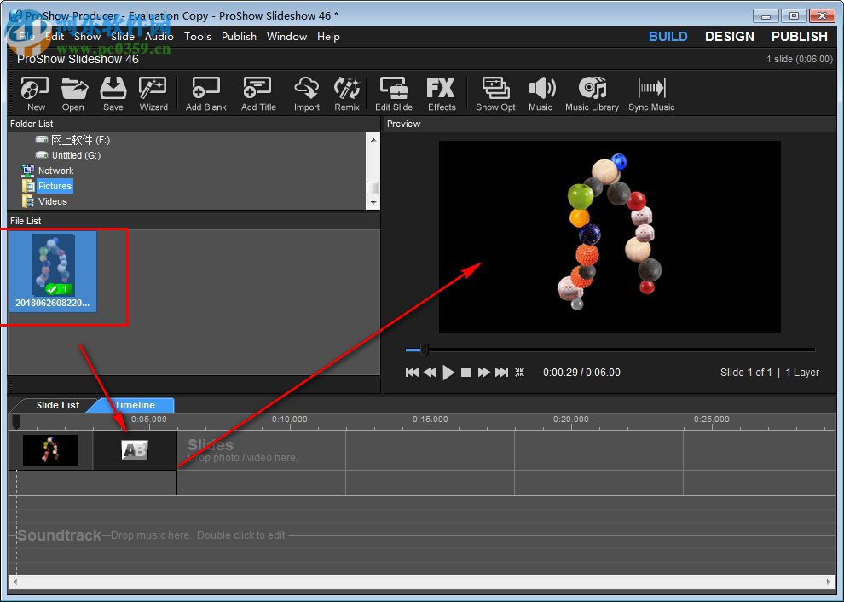Open the Edit Slide tool
844x602 pixels.
tap(393, 92)
